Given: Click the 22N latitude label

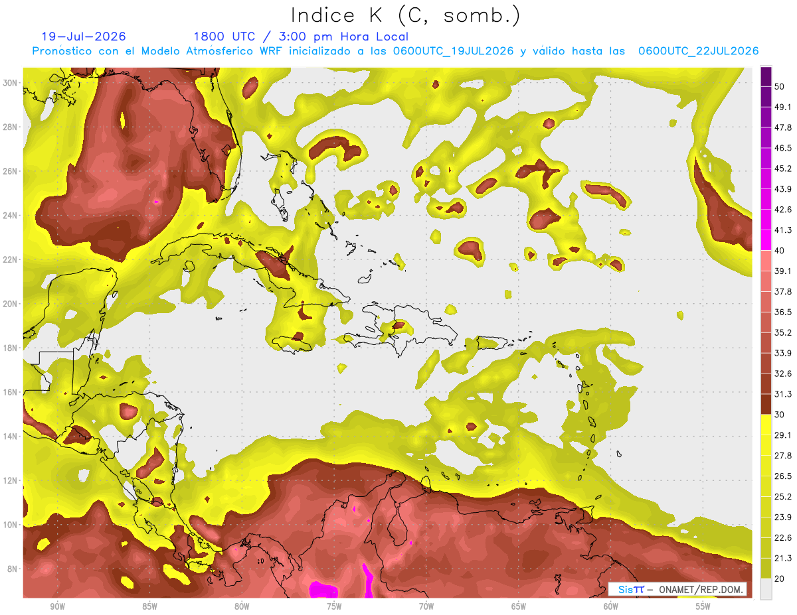Looking at the screenshot, I should point(11,259).
